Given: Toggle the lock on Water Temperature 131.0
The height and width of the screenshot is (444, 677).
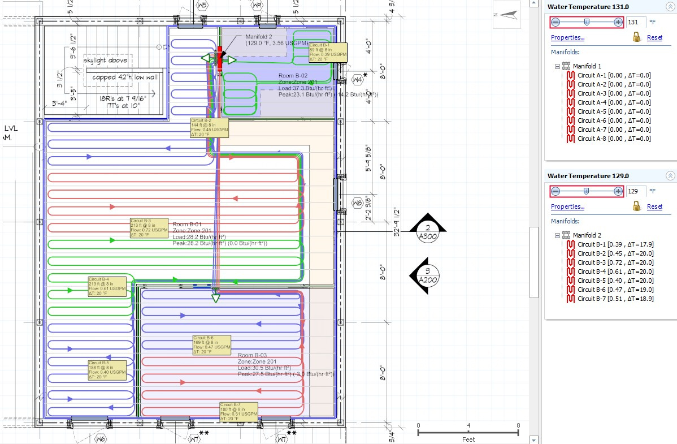Looking at the screenshot, I should [x=637, y=36].
